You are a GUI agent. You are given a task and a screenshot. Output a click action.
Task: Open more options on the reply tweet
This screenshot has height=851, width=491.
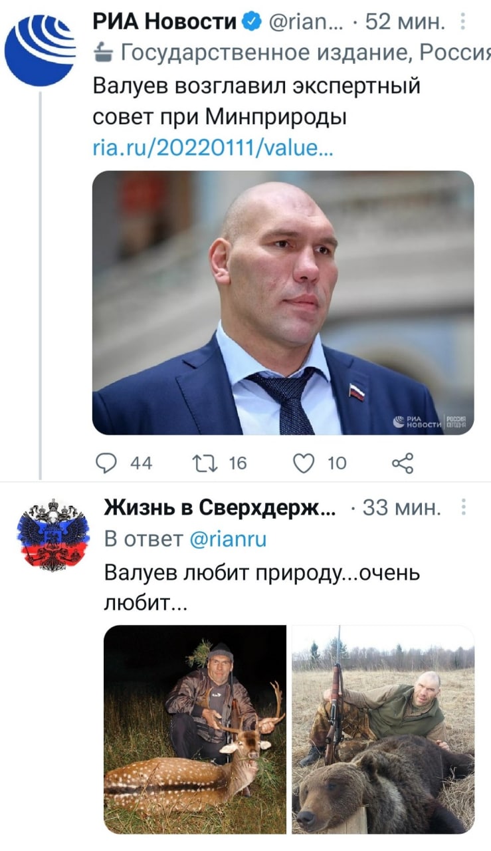pyautogui.click(x=462, y=509)
